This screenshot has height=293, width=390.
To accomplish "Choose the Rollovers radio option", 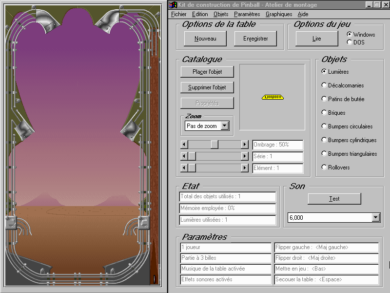I will point(324,167).
